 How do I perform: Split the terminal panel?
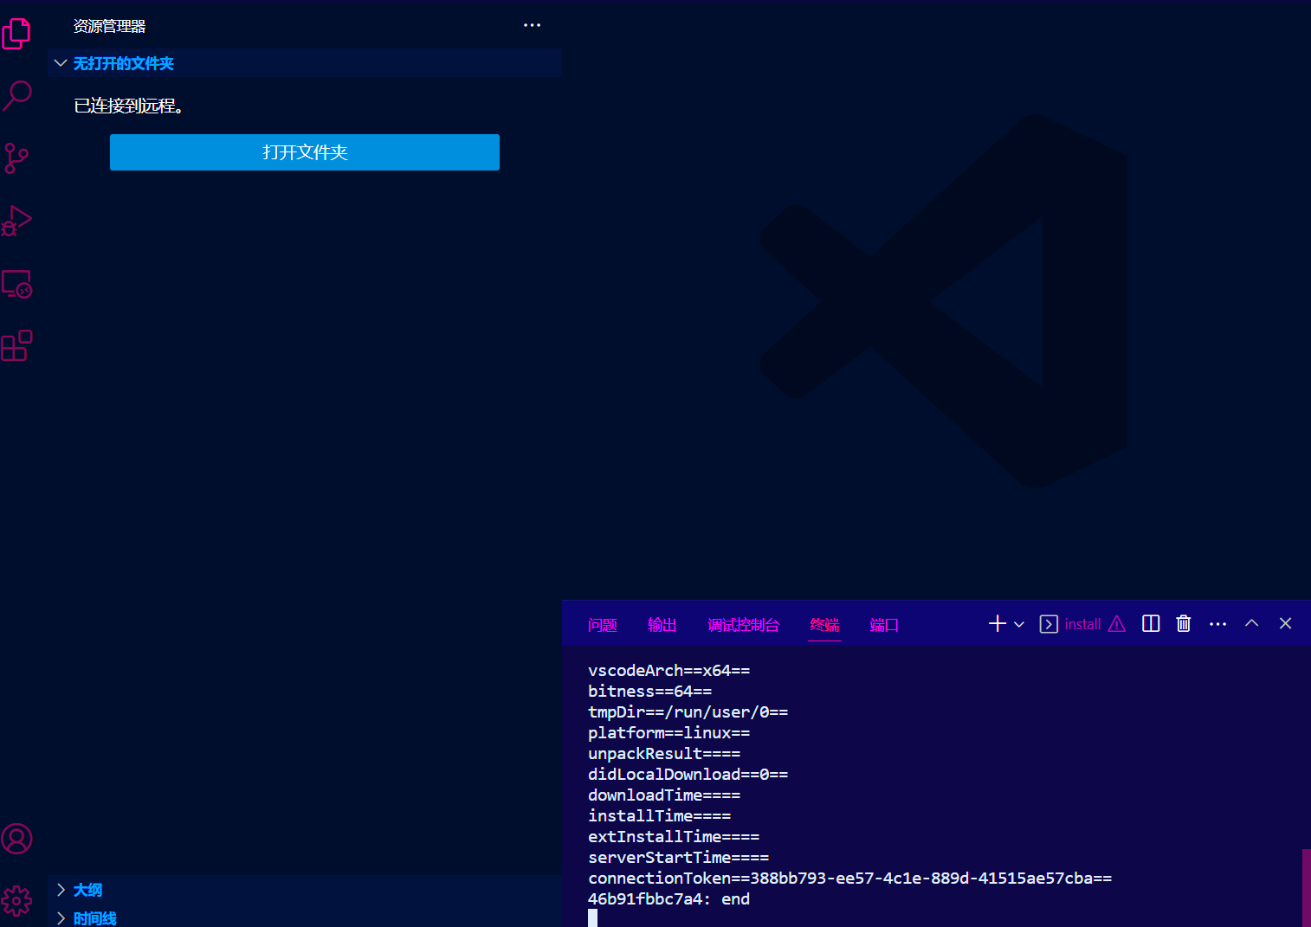tap(1151, 624)
